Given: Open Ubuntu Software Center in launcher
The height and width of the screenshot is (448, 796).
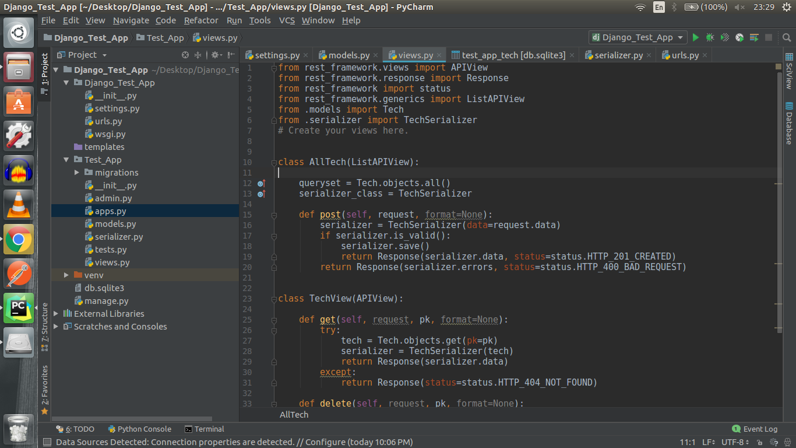Looking at the screenshot, I should [19, 101].
